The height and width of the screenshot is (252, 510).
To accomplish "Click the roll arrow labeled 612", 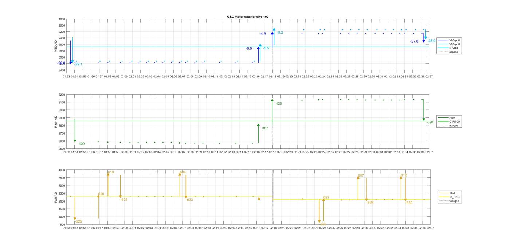I will click(x=401, y=188).
